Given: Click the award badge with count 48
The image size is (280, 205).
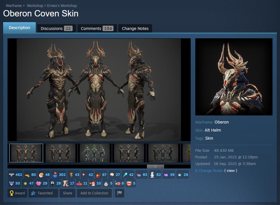Looking at the screenshot, I should point(44,174).
